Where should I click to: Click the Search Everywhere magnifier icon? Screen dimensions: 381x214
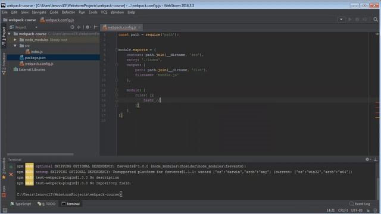376,20
